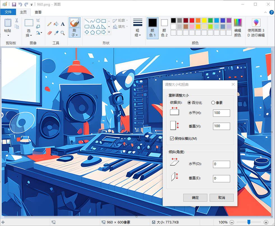Click the 确定 button

coord(195,198)
